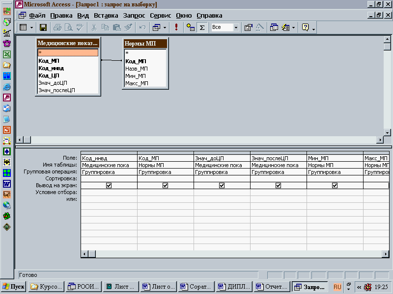The height and width of the screenshot is (294, 393).
Task: Toggle the Totals sigma icon
Action: (202, 27)
